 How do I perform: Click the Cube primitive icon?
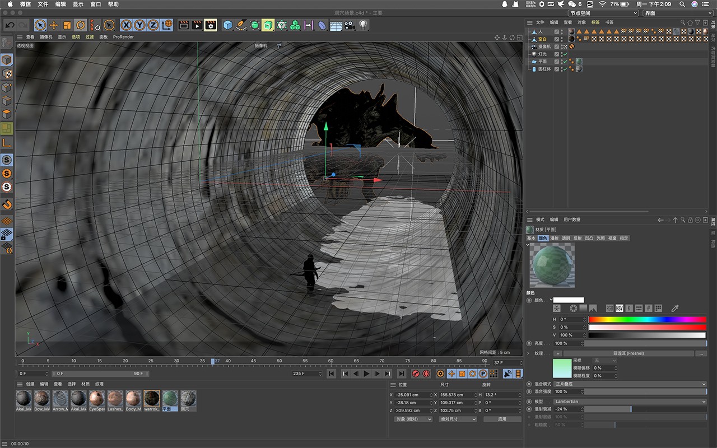click(x=228, y=25)
